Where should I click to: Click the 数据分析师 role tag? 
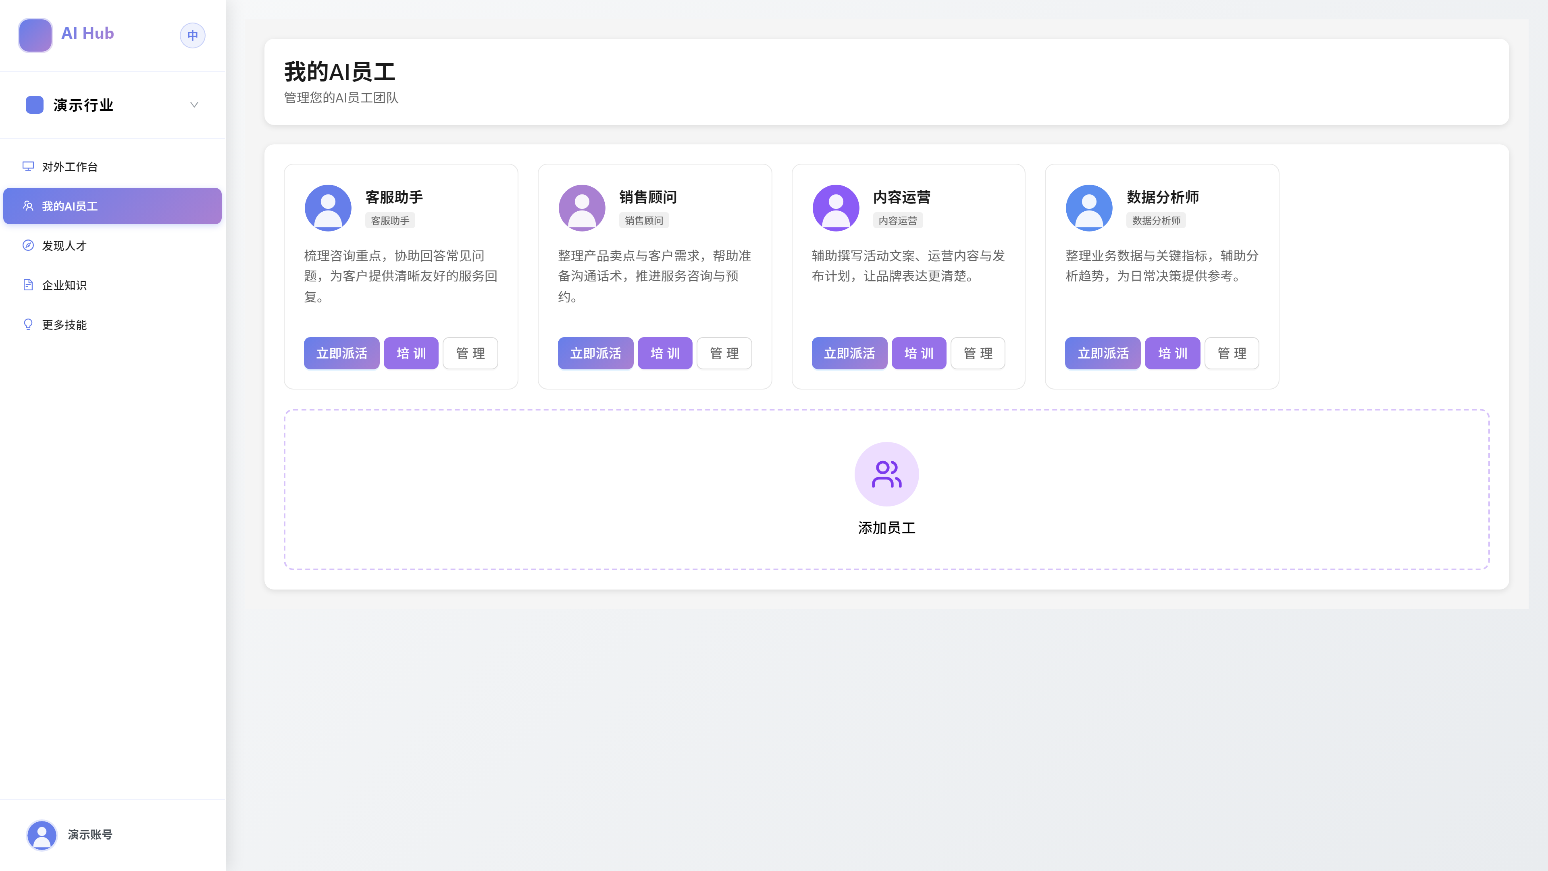pyautogui.click(x=1156, y=221)
